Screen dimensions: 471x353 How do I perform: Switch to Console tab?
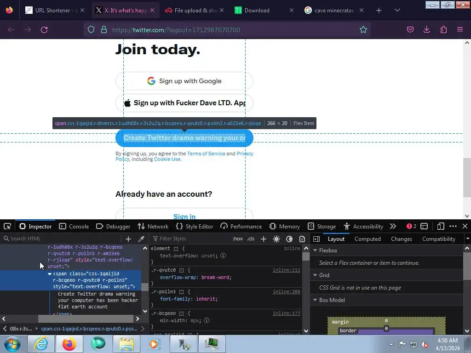coord(74,226)
